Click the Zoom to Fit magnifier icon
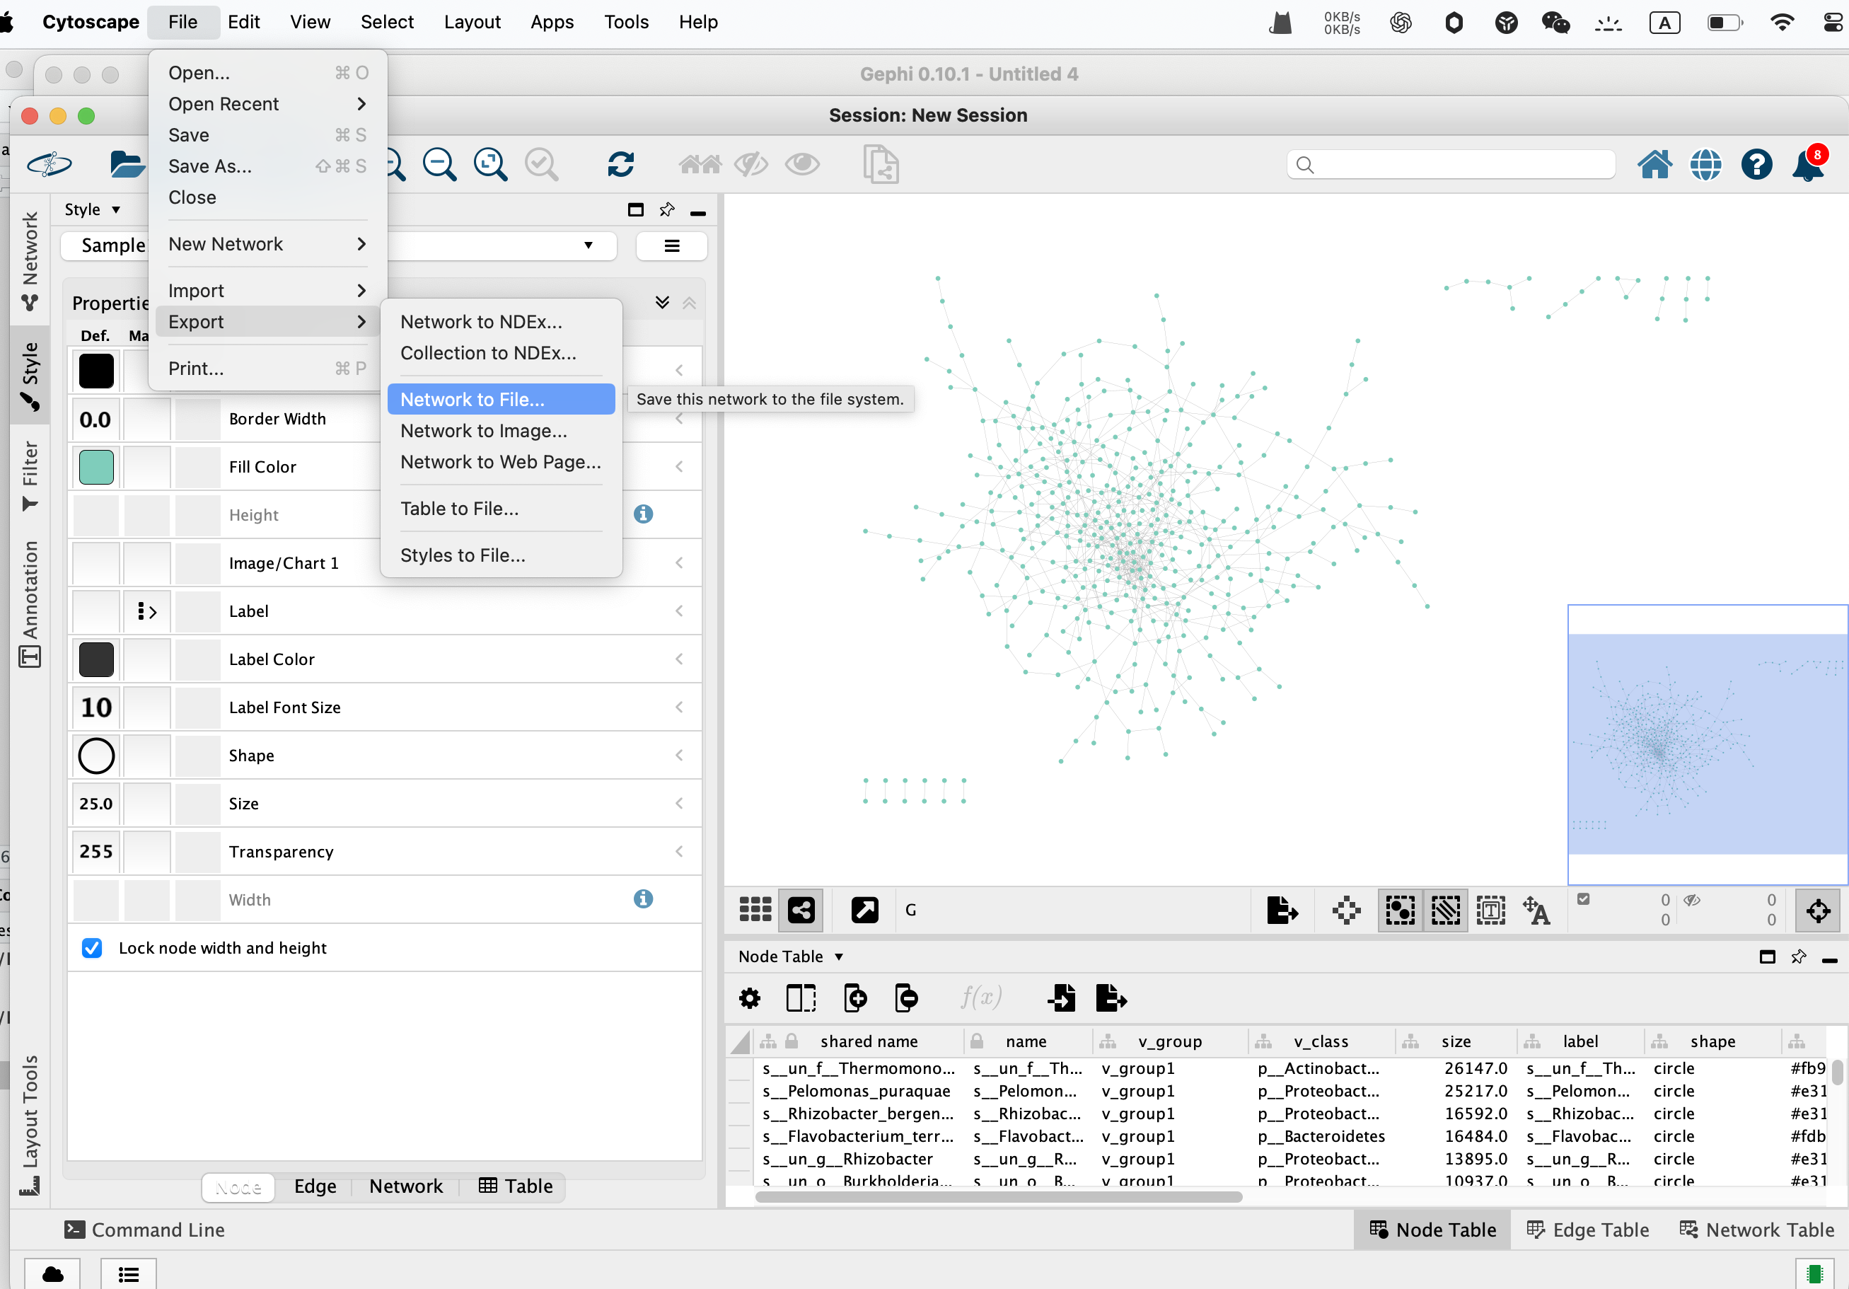The width and height of the screenshot is (1849, 1289). point(490,164)
